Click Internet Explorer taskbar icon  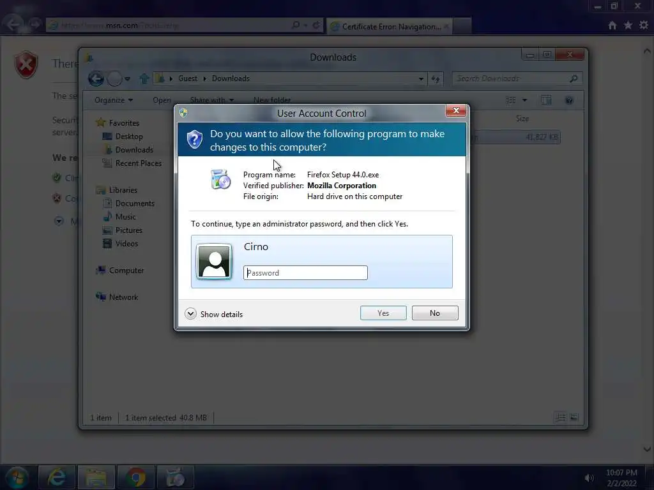(57, 477)
